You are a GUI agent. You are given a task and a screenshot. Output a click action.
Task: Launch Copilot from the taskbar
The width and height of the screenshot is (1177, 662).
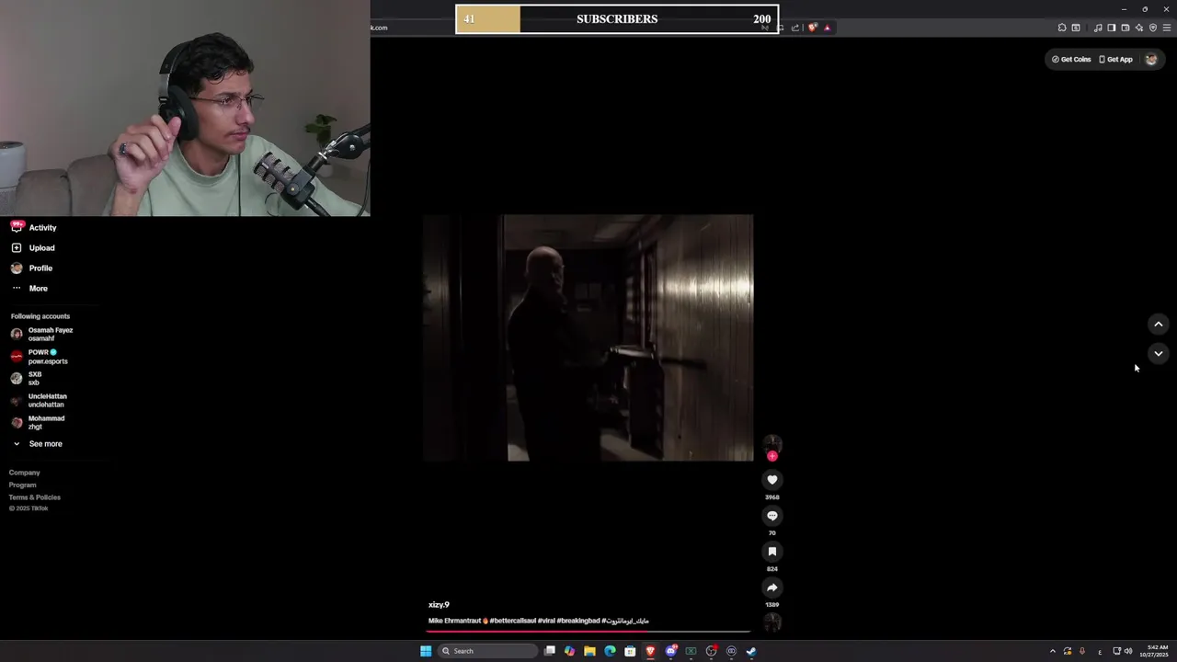click(x=569, y=651)
